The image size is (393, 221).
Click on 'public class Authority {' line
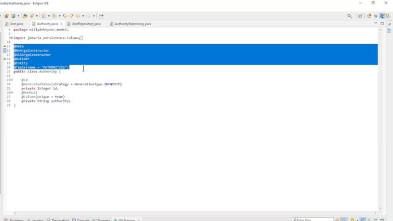pyautogui.click(x=37, y=71)
